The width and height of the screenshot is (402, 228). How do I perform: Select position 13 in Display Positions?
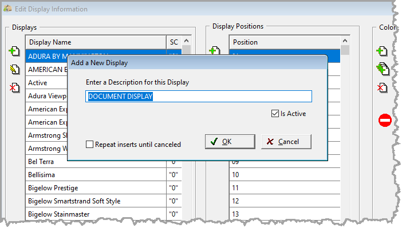[285, 214]
